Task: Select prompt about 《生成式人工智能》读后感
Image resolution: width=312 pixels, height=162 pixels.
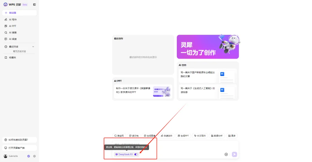Action: tap(208, 92)
